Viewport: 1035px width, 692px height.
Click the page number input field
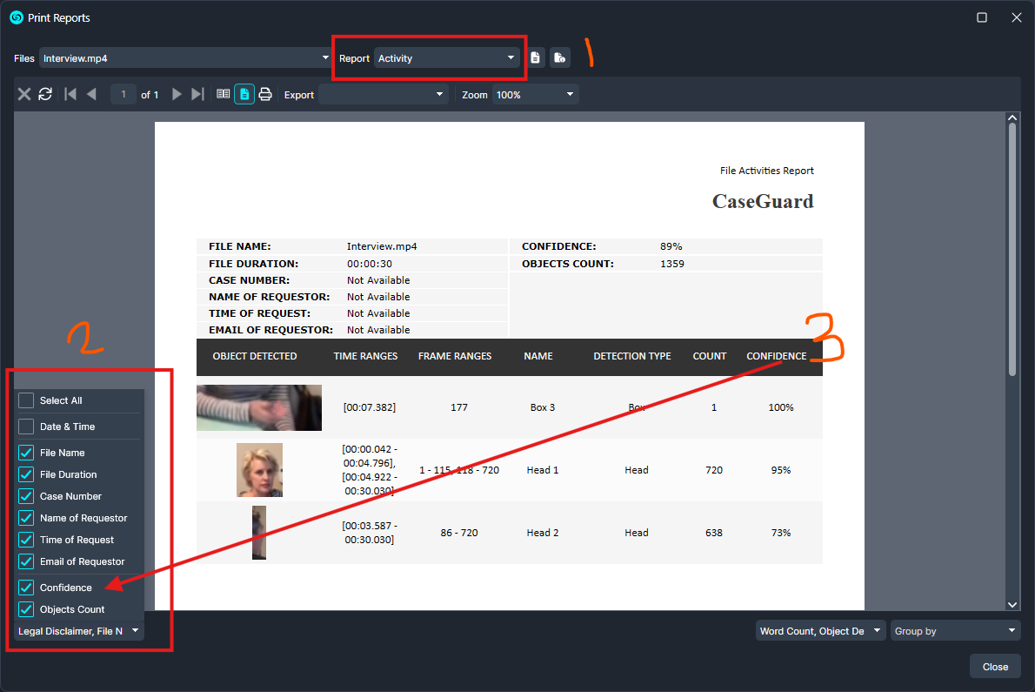coord(124,94)
